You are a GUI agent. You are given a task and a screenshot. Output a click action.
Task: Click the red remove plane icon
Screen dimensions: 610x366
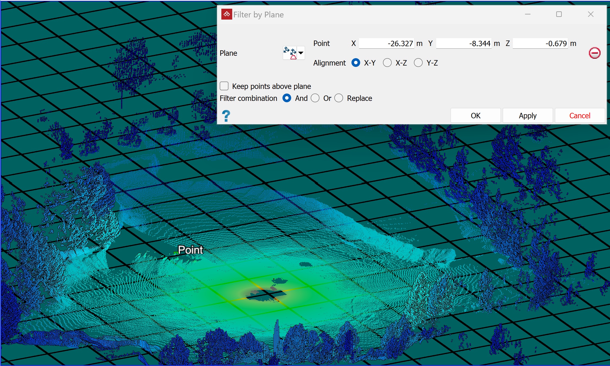594,53
